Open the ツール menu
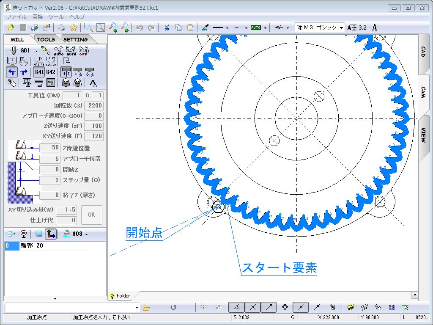 point(56,17)
